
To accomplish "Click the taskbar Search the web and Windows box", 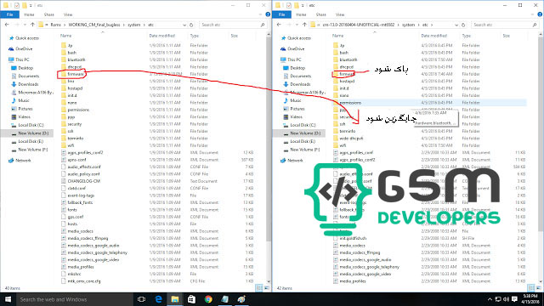I will click(x=74, y=299).
